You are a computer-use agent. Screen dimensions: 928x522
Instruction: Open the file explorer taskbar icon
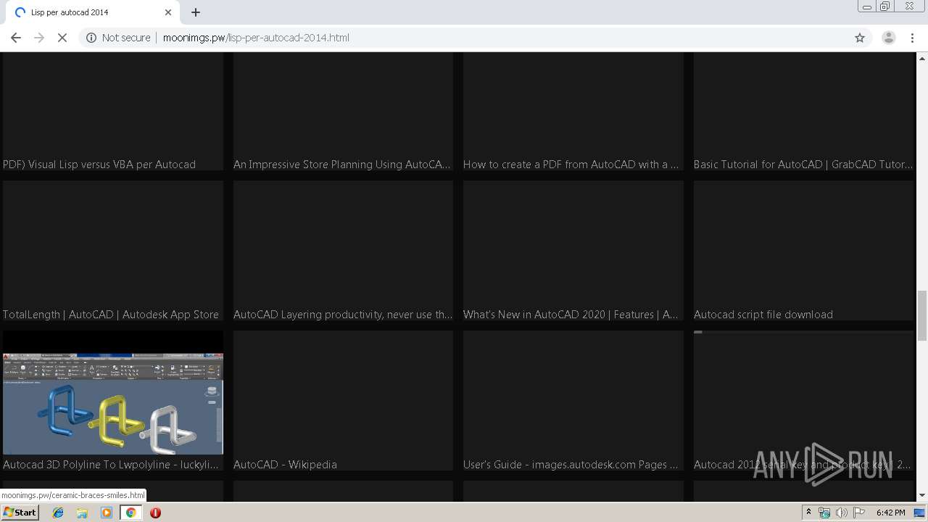click(x=82, y=513)
